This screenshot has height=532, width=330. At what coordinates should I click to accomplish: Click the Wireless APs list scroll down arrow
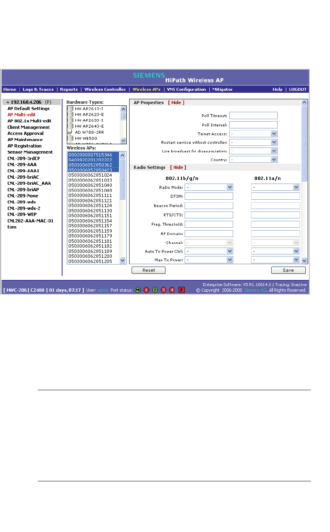(122, 261)
